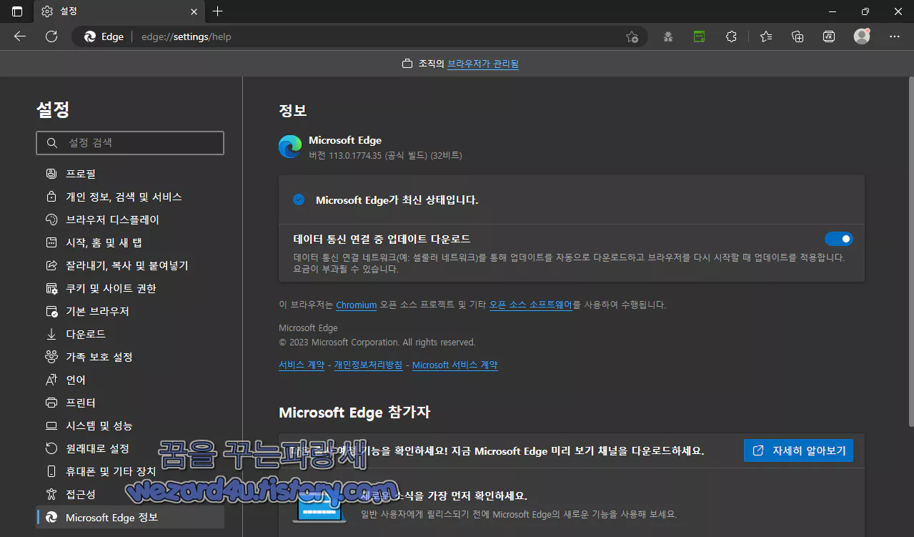The width and height of the screenshot is (914, 537).
Task: Click the family icon beside 가족 보호 설정
Action: (x=51, y=357)
